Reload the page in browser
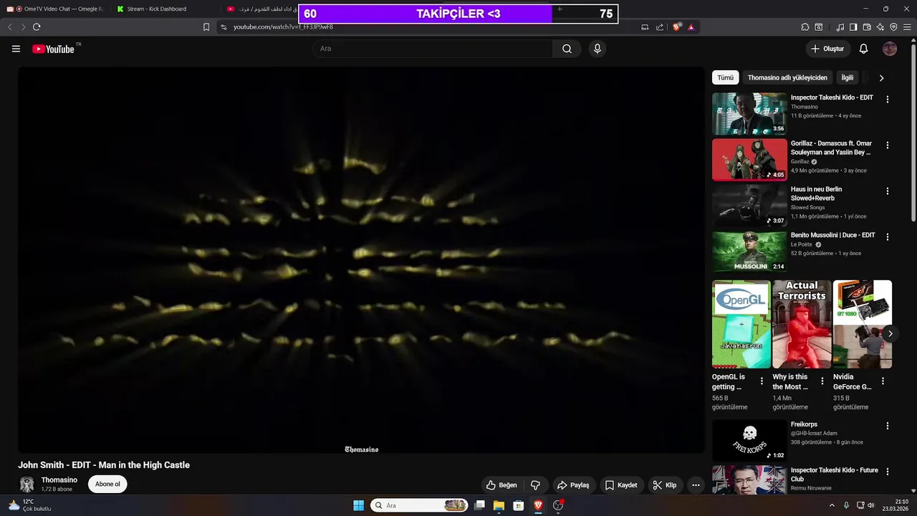This screenshot has width=917, height=516. click(x=37, y=27)
